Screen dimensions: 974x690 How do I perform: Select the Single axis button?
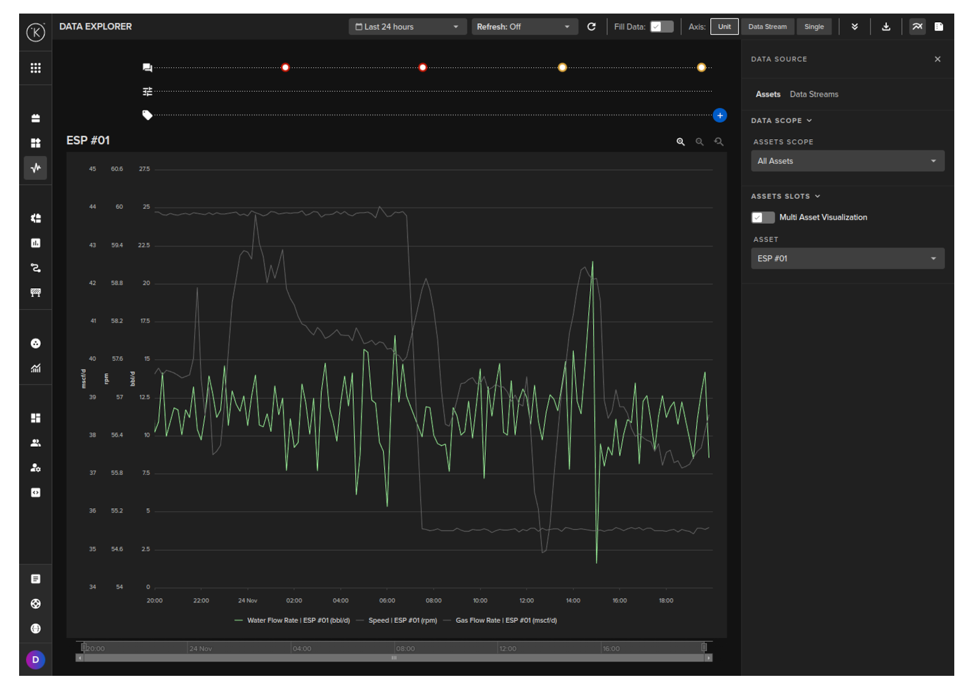[x=814, y=26]
